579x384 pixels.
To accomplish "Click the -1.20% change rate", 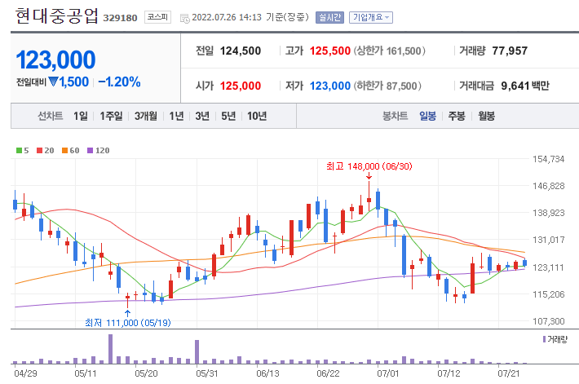I will click(119, 82).
